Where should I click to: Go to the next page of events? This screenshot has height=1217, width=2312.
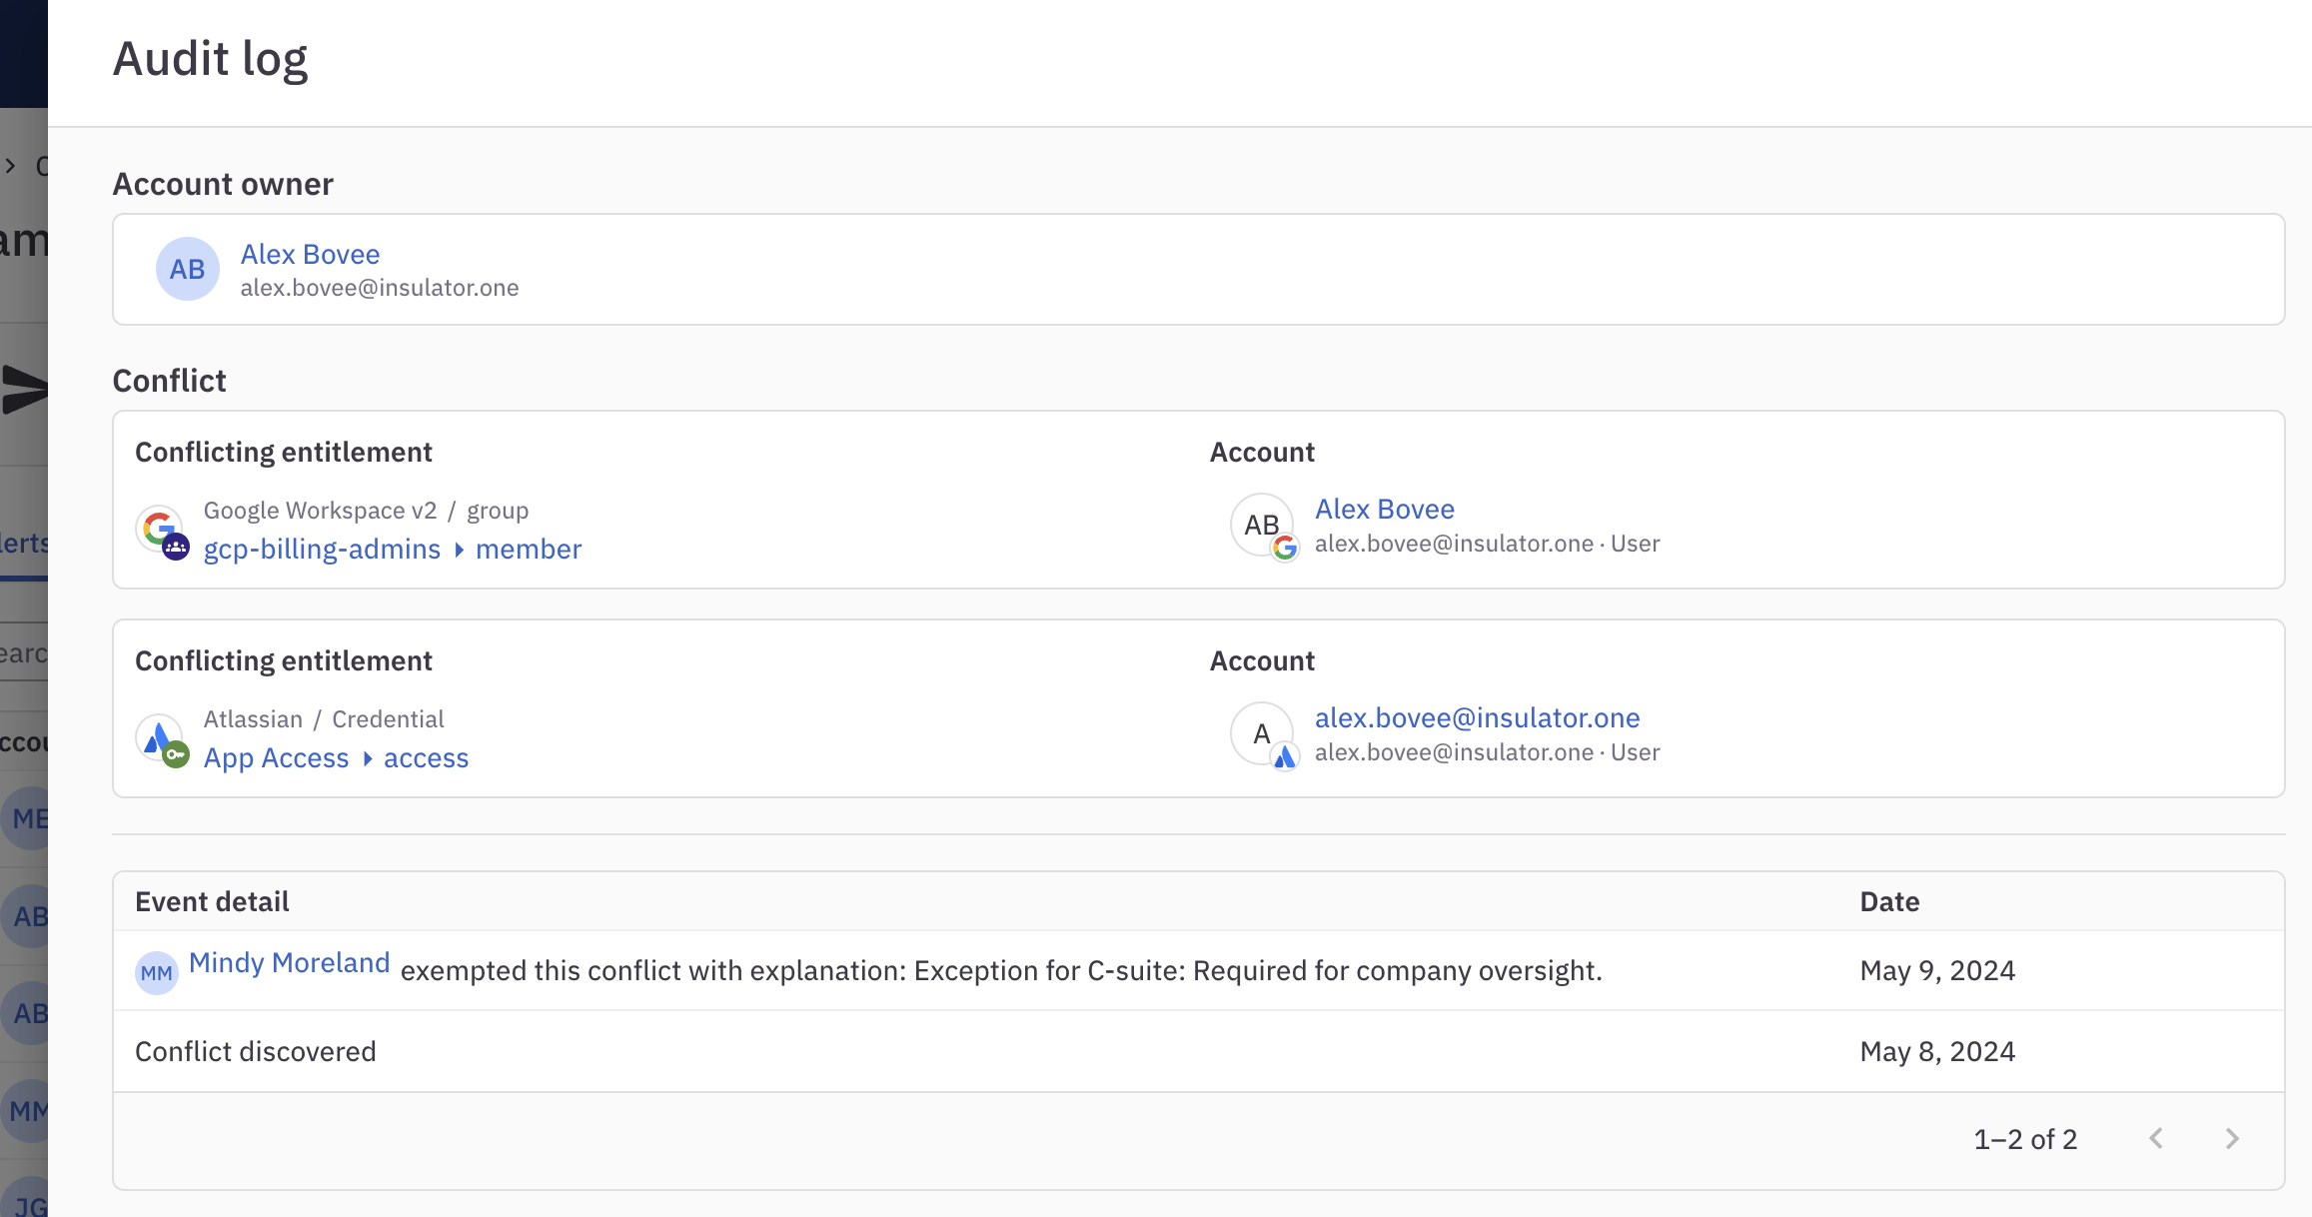[2231, 1138]
